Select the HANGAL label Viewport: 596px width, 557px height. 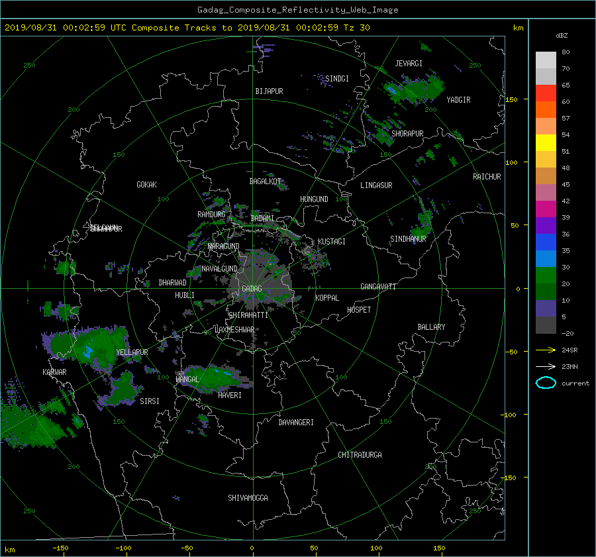tap(187, 380)
